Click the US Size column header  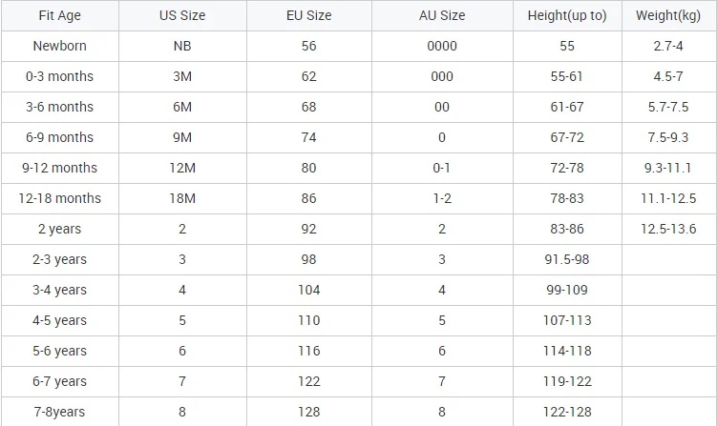click(181, 16)
